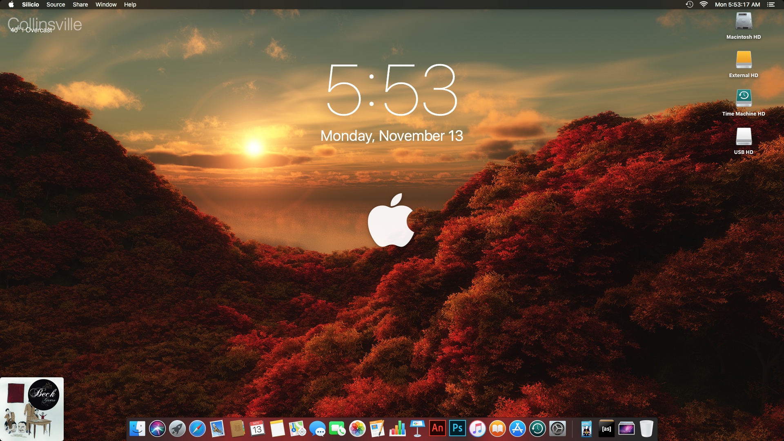Open Maps icon in Dock

coord(297,429)
